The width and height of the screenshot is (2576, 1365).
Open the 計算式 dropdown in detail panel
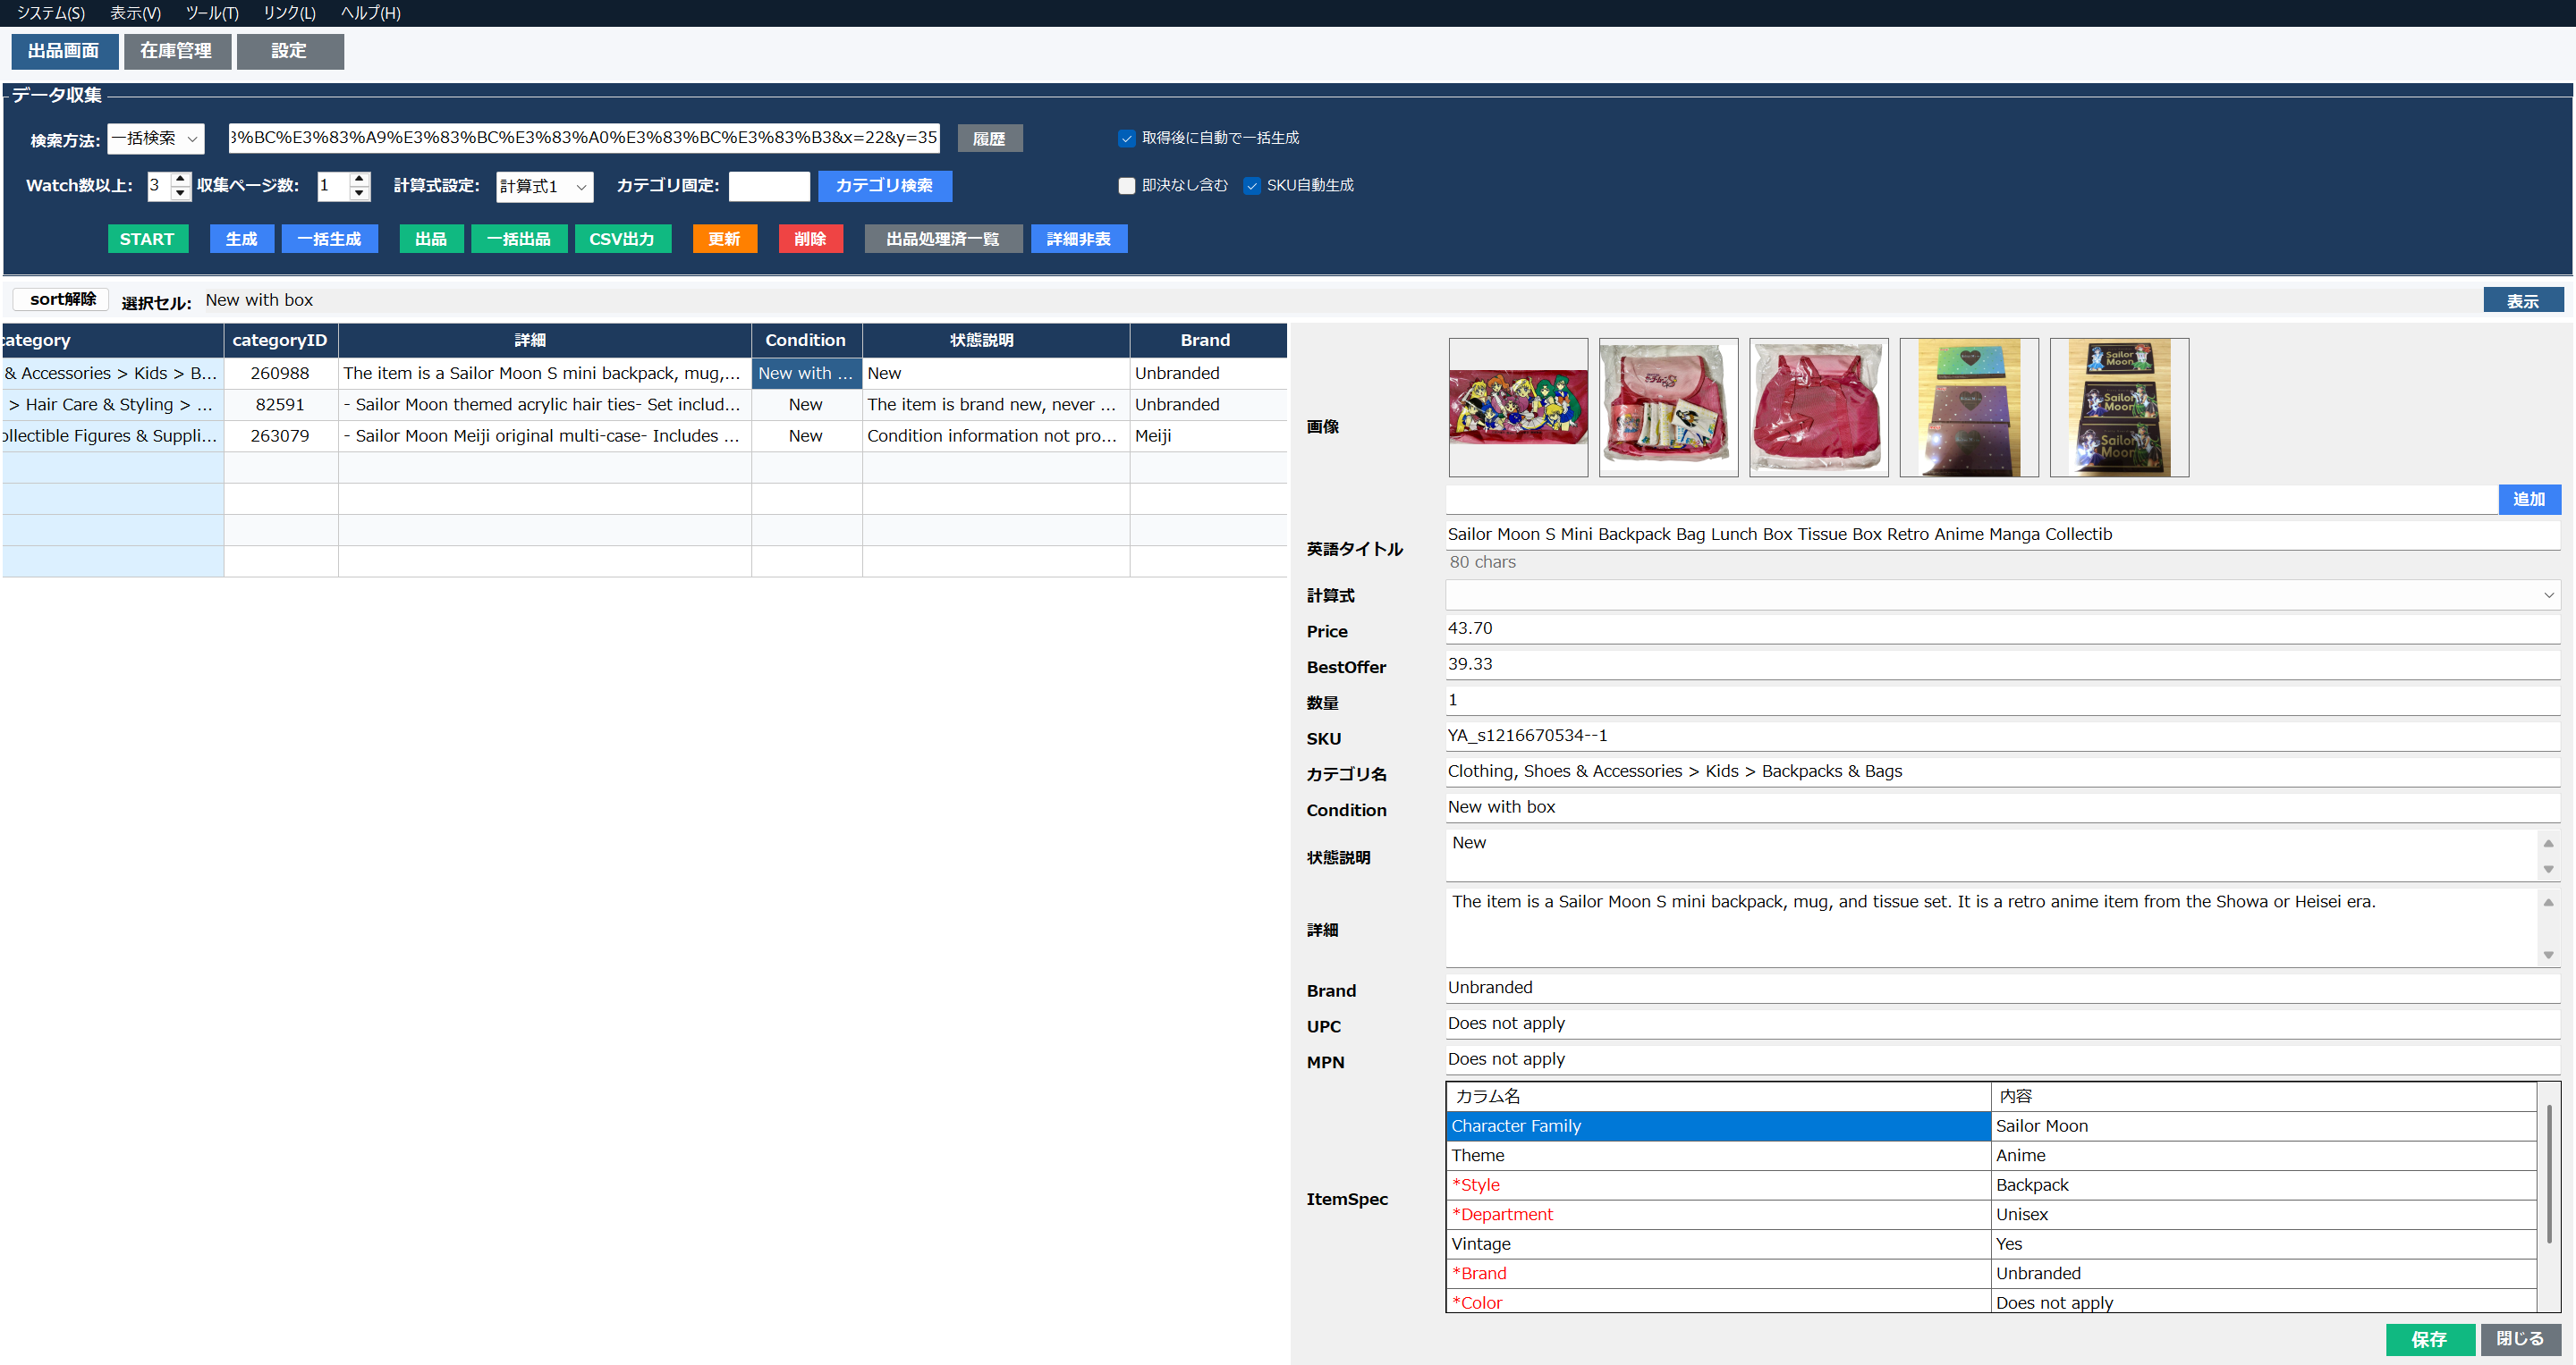2000,595
